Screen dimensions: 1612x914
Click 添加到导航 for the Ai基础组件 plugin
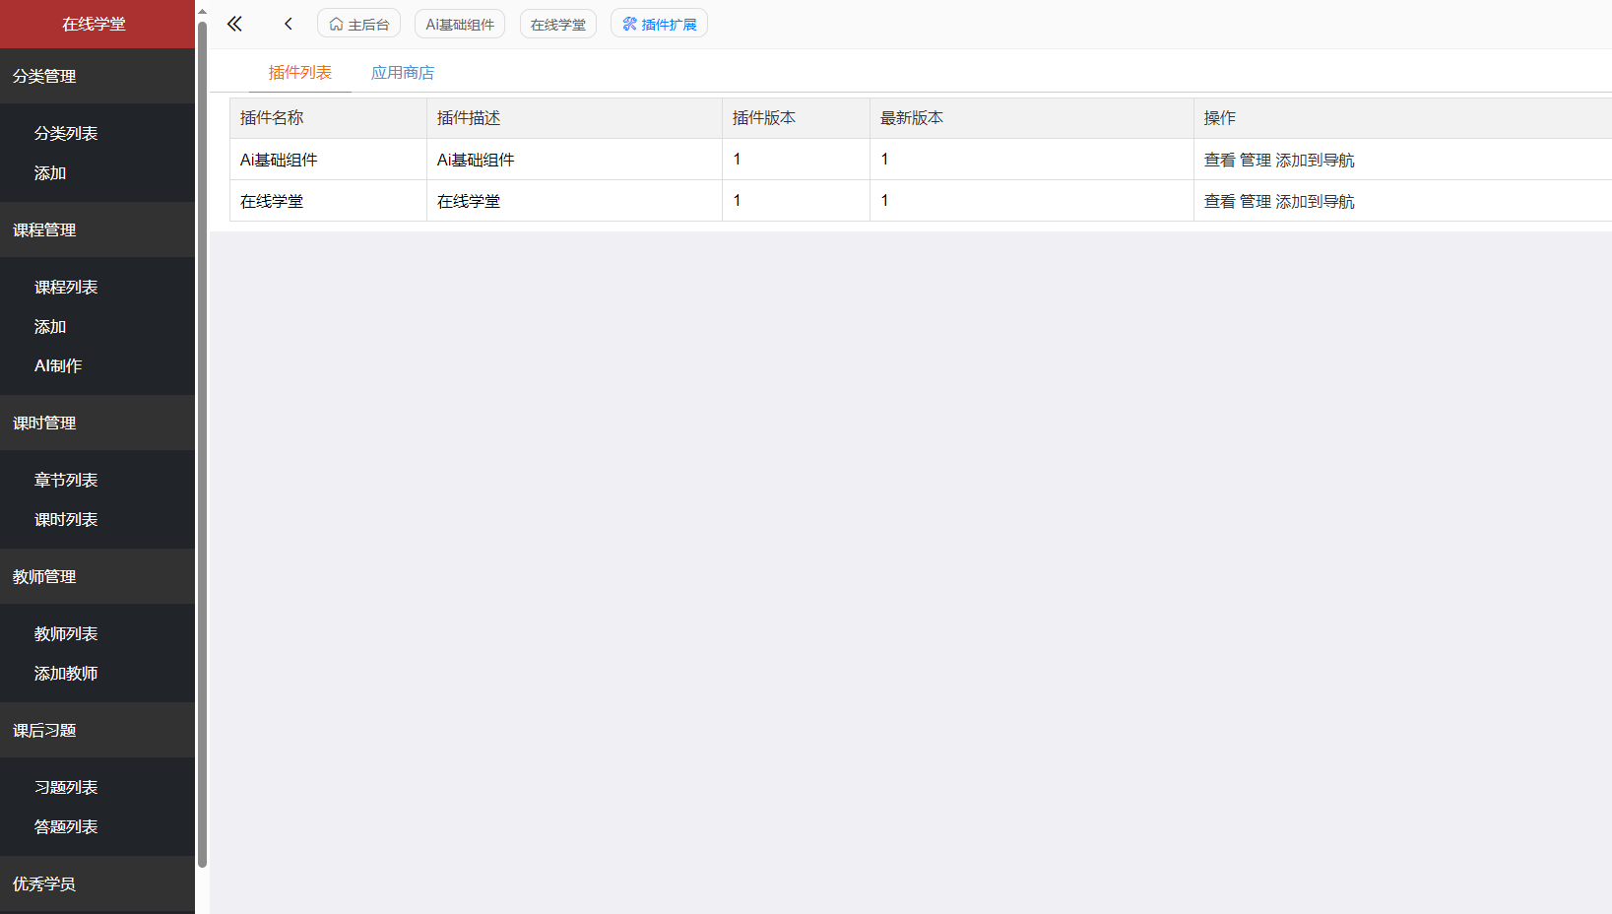[x=1318, y=159]
